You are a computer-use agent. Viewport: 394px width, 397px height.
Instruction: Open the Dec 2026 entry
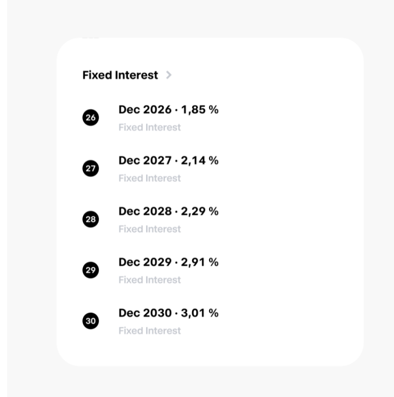145,110
